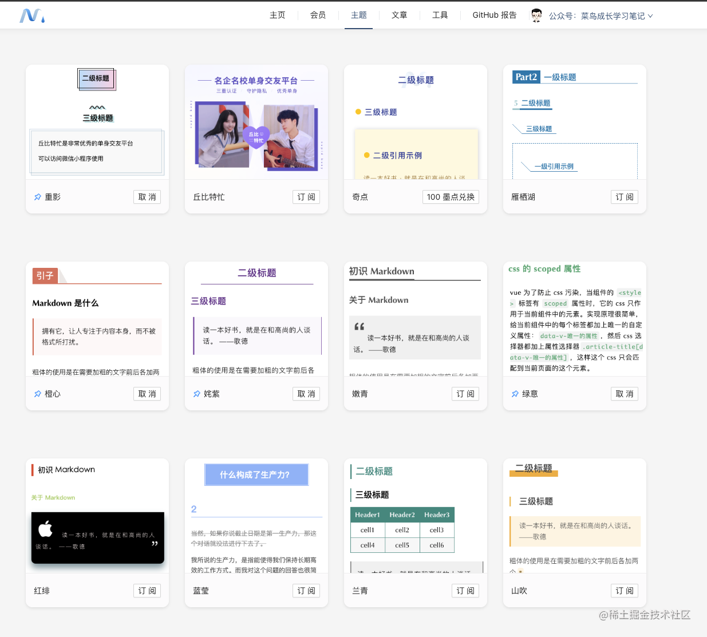The width and height of the screenshot is (707, 637).
Task: Expand the 公众号 菜鸟成长学习笔记 dropdown
Action: (601, 15)
